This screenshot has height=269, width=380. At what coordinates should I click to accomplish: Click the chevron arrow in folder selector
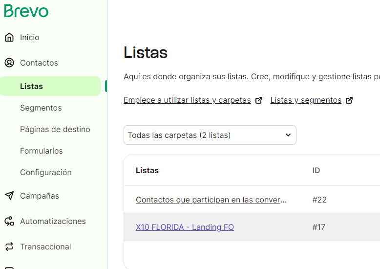(x=288, y=135)
